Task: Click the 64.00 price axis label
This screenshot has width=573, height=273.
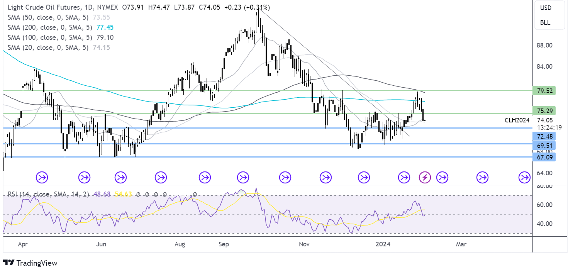Action: coord(544,173)
